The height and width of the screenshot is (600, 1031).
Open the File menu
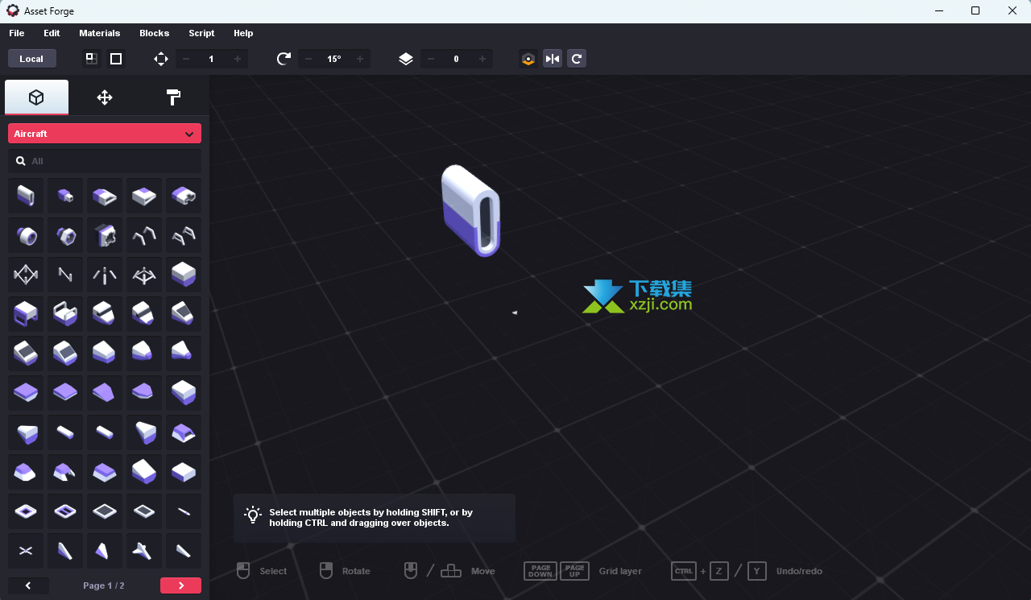[x=16, y=33]
